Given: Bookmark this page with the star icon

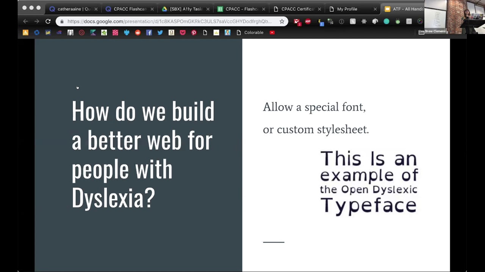Looking at the screenshot, I should point(282,22).
